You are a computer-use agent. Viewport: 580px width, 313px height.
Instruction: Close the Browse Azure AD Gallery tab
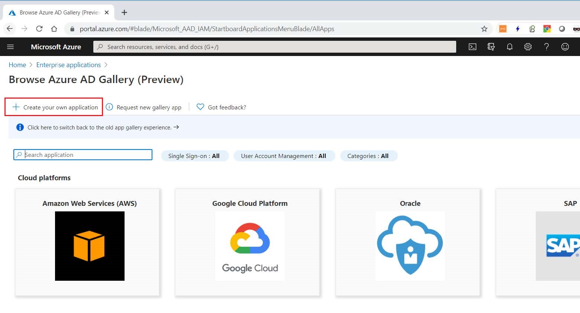[x=107, y=13]
